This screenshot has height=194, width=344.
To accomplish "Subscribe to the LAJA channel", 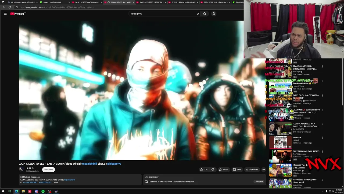I will pos(48,169).
